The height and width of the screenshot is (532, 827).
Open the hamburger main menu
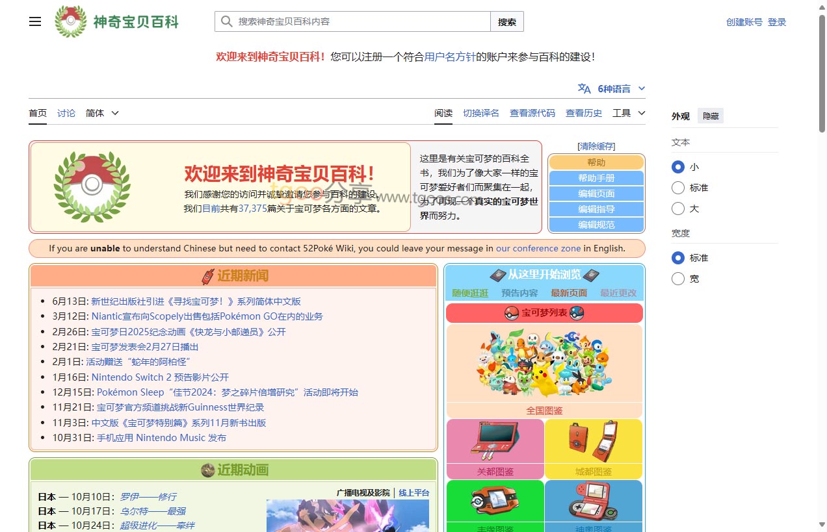(x=35, y=21)
